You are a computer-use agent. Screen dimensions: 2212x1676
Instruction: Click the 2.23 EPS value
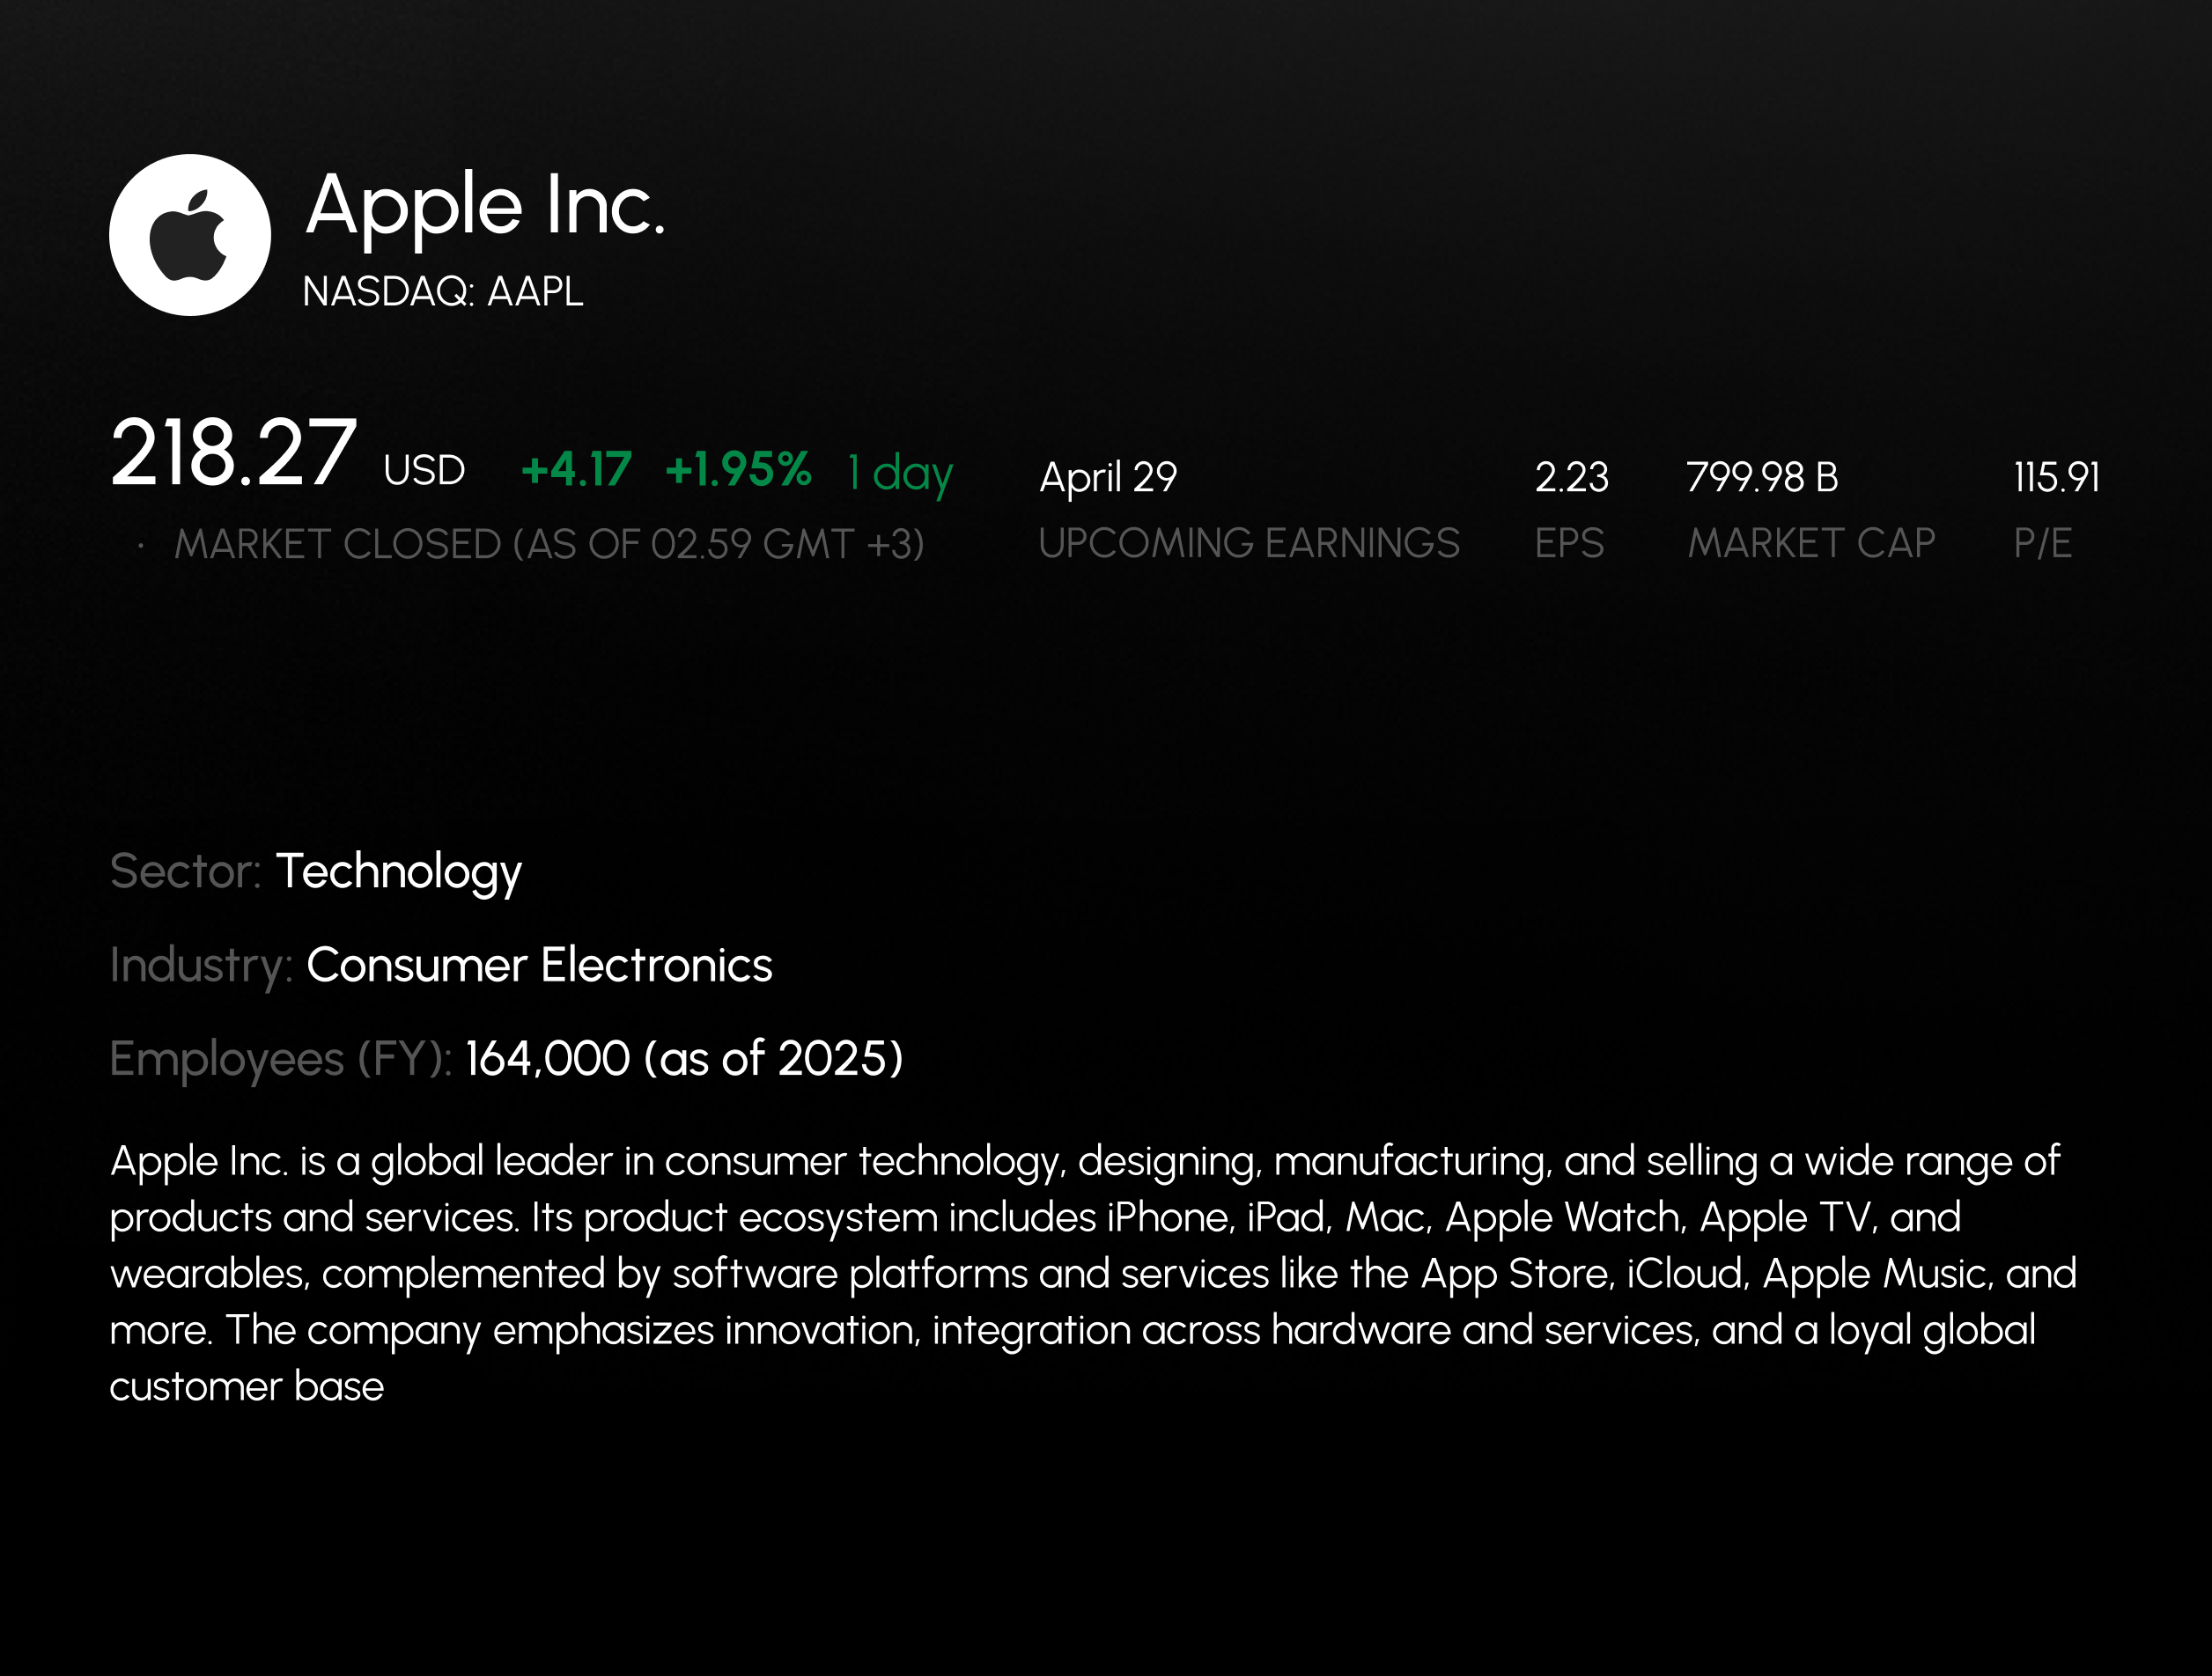coord(1571,478)
